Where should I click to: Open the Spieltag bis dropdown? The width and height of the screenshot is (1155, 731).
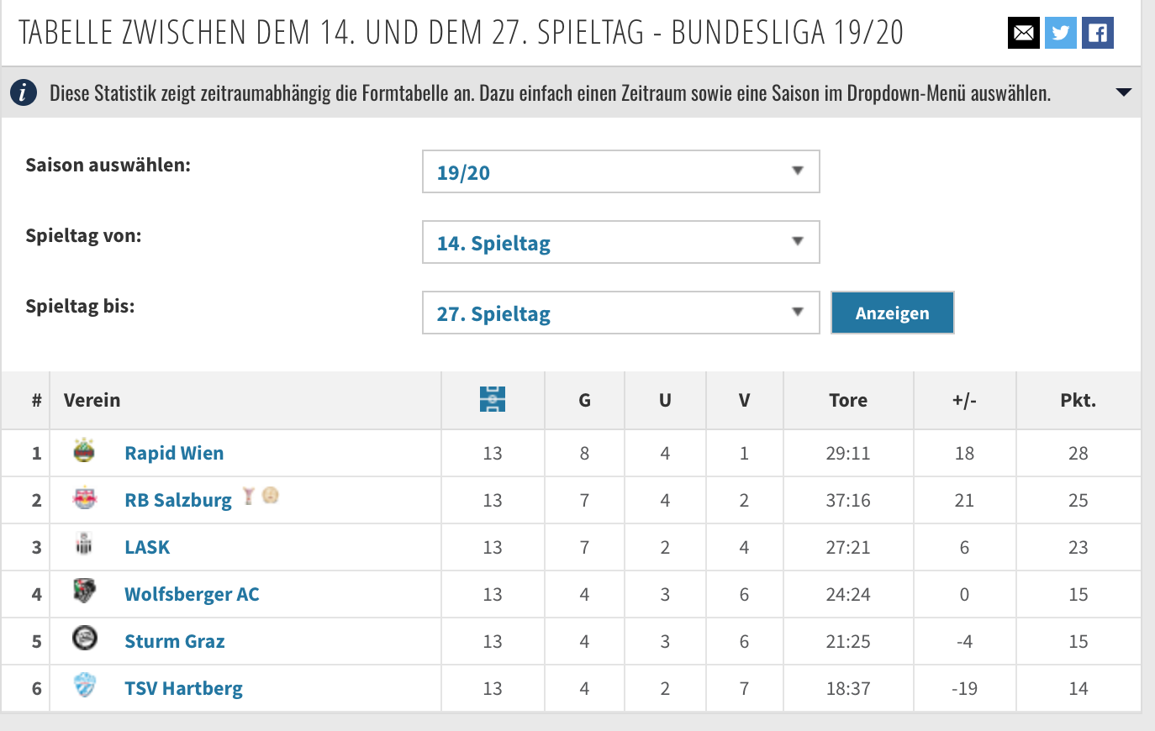tap(620, 313)
